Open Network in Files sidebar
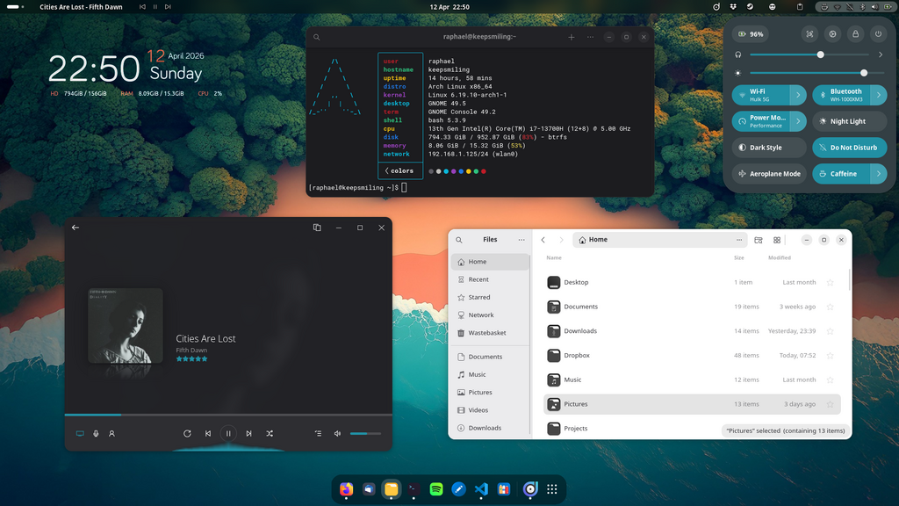Viewport: 899px width, 506px height. (x=490, y=315)
